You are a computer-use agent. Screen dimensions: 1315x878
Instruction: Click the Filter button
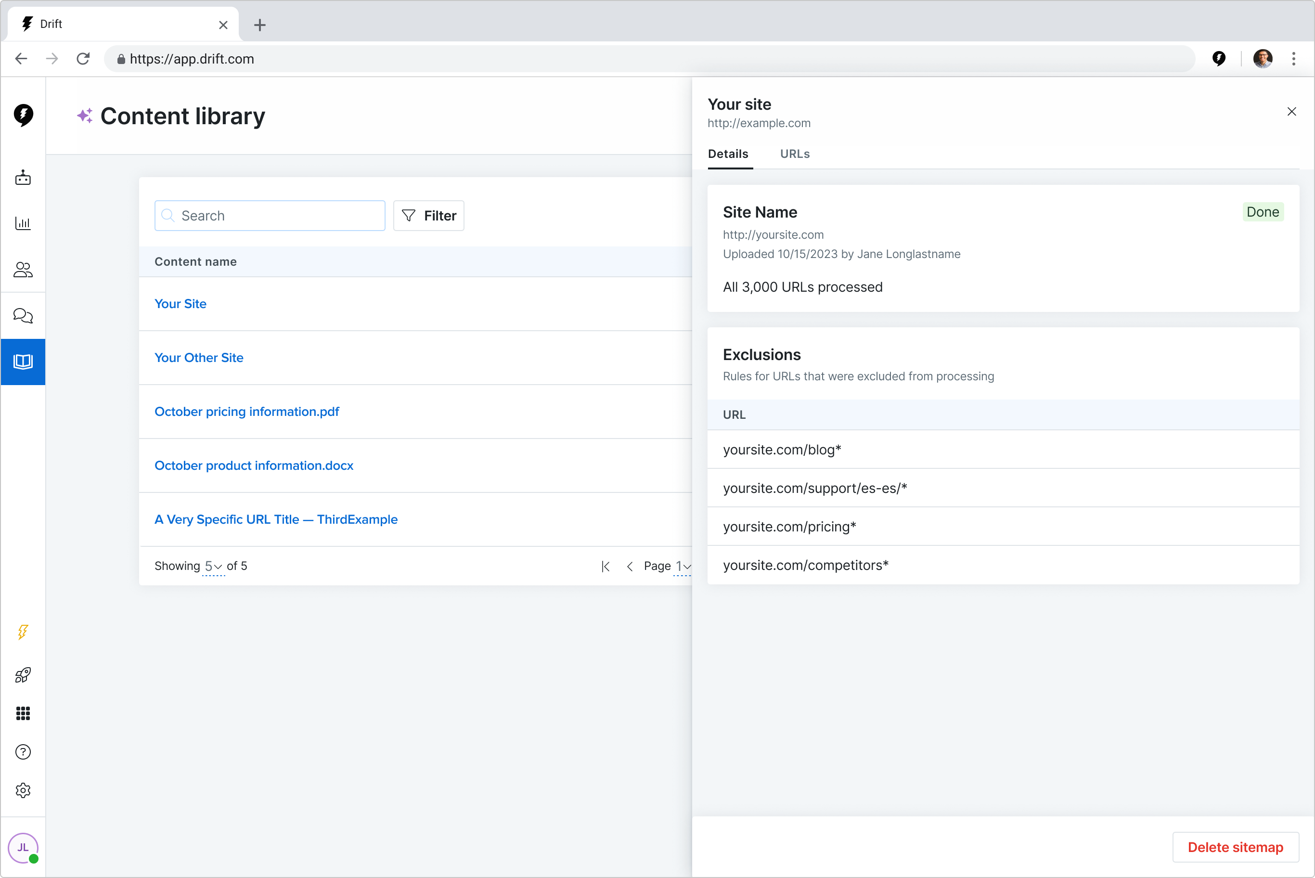pyautogui.click(x=429, y=216)
